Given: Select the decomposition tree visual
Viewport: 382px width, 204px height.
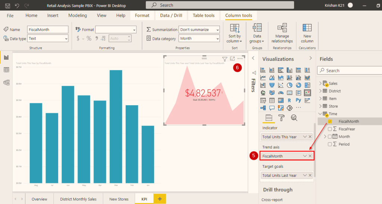Looking at the screenshot, I should coord(263,108).
